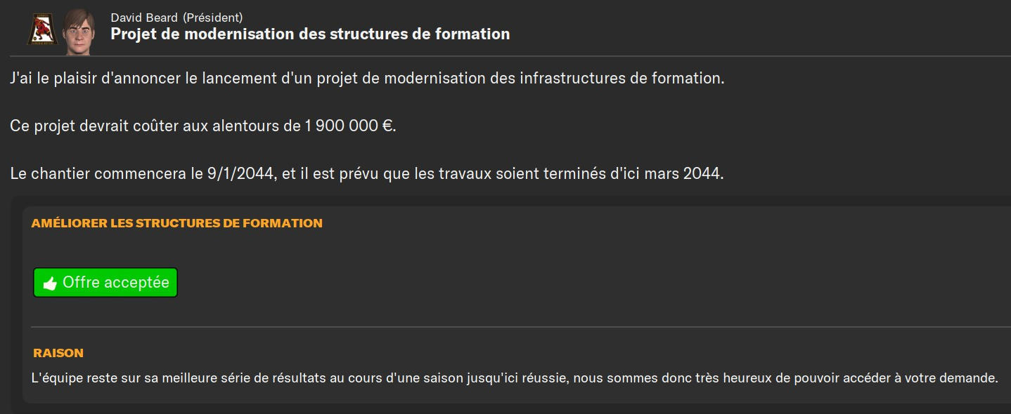Click the 1 900 000 € cost amount

(x=349, y=127)
